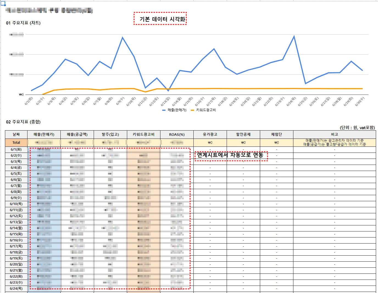The height and width of the screenshot is (293, 378).
Task: Click the 키워드광고비 legend entry under the chart
Action: [203, 110]
